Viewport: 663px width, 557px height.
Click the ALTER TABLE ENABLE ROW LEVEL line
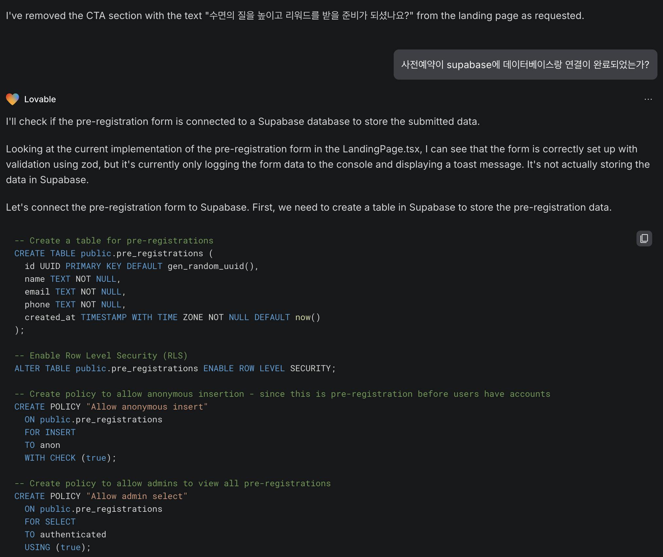(x=175, y=368)
